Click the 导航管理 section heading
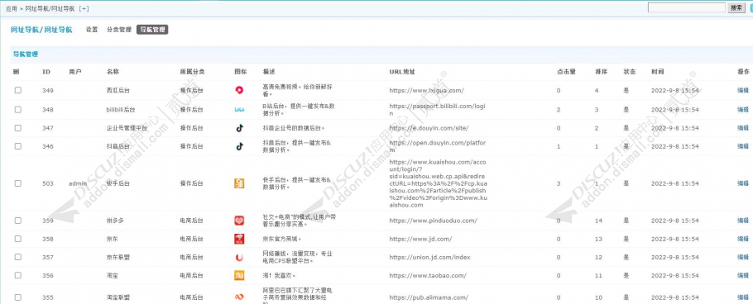The width and height of the screenshot is (753, 304). click(26, 55)
